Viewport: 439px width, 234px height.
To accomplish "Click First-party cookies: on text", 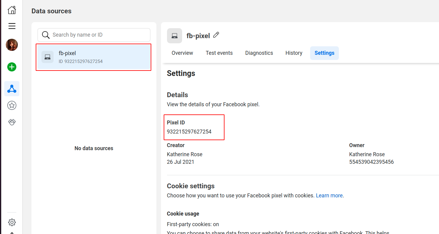I will [x=193, y=224].
